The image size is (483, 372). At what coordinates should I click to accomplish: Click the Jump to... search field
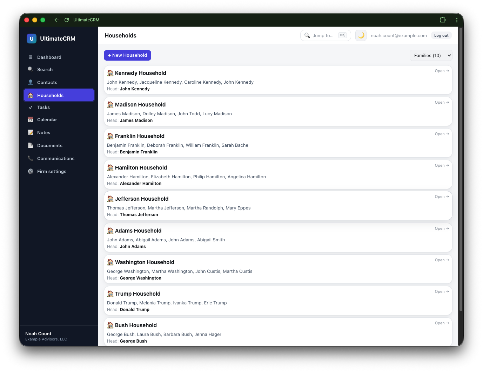pos(326,35)
